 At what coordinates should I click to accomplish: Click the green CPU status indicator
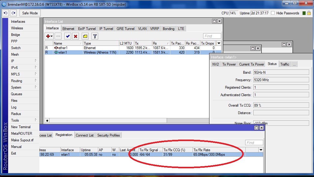tap(304, 13)
